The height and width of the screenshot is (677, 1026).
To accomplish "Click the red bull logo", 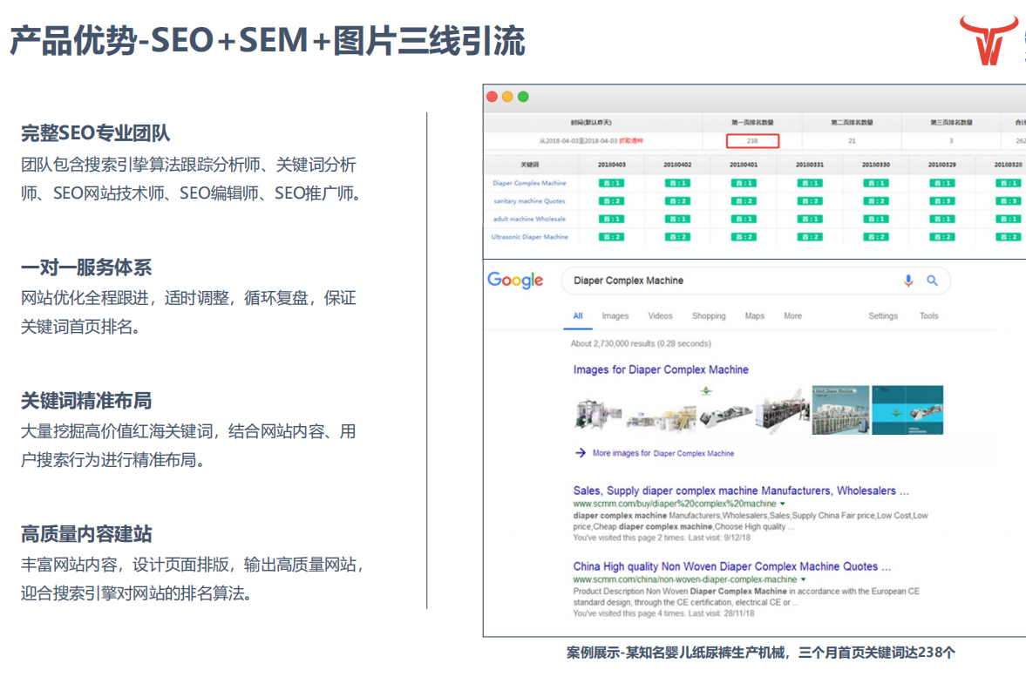I will pos(989,40).
